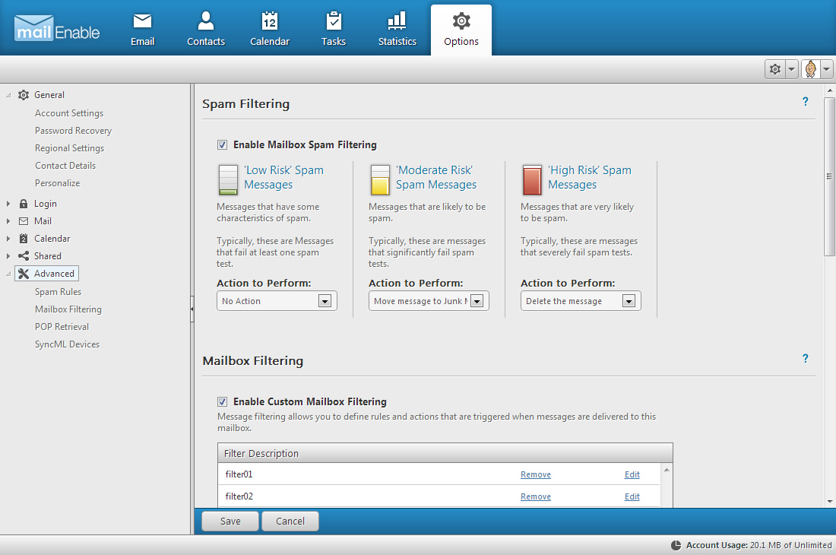Click 'High Risk' Spam Messages heading
Viewport: 836px width, 555px height.
pos(590,178)
